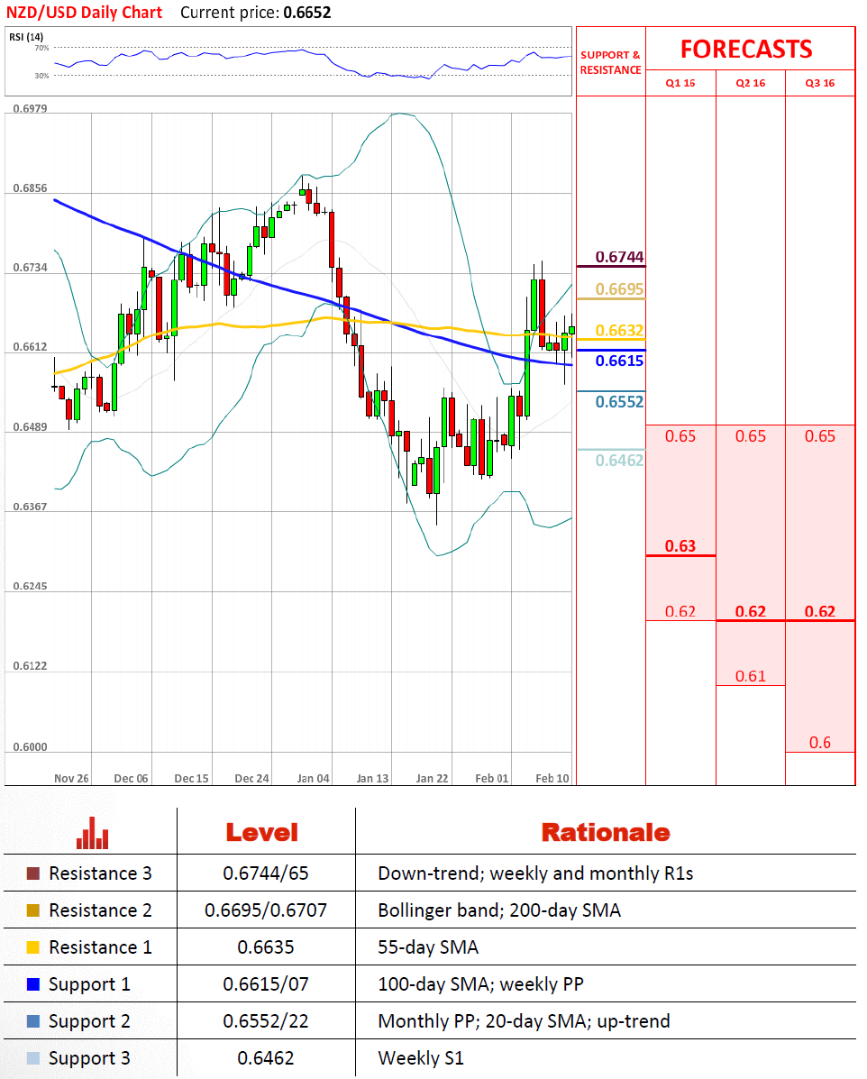Click the 0.6000 price axis label
Screen dimensions: 867x1079
(31, 747)
